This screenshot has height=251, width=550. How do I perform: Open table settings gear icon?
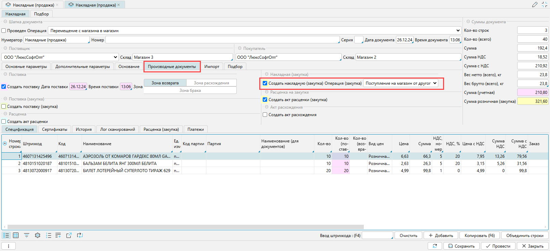pyautogui.click(x=38, y=235)
